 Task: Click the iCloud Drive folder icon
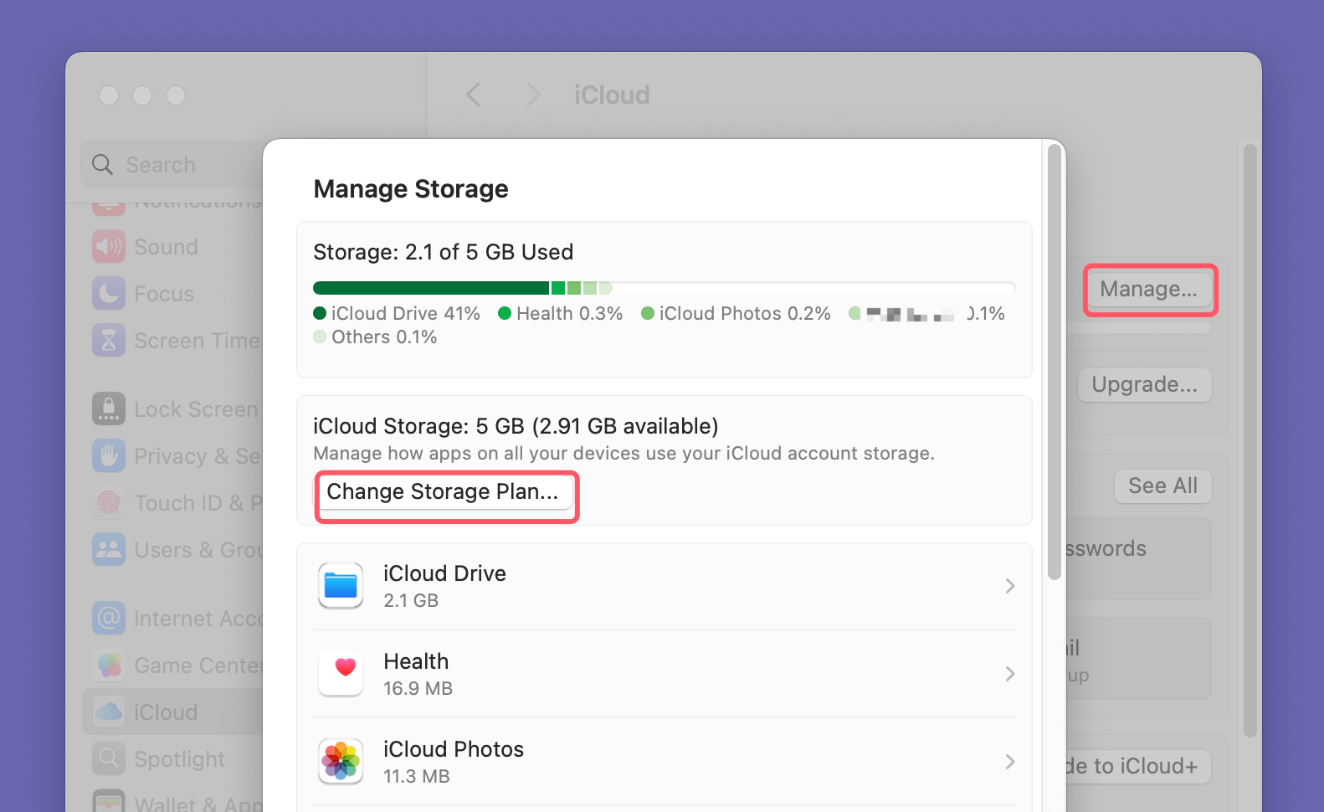[341, 585]
